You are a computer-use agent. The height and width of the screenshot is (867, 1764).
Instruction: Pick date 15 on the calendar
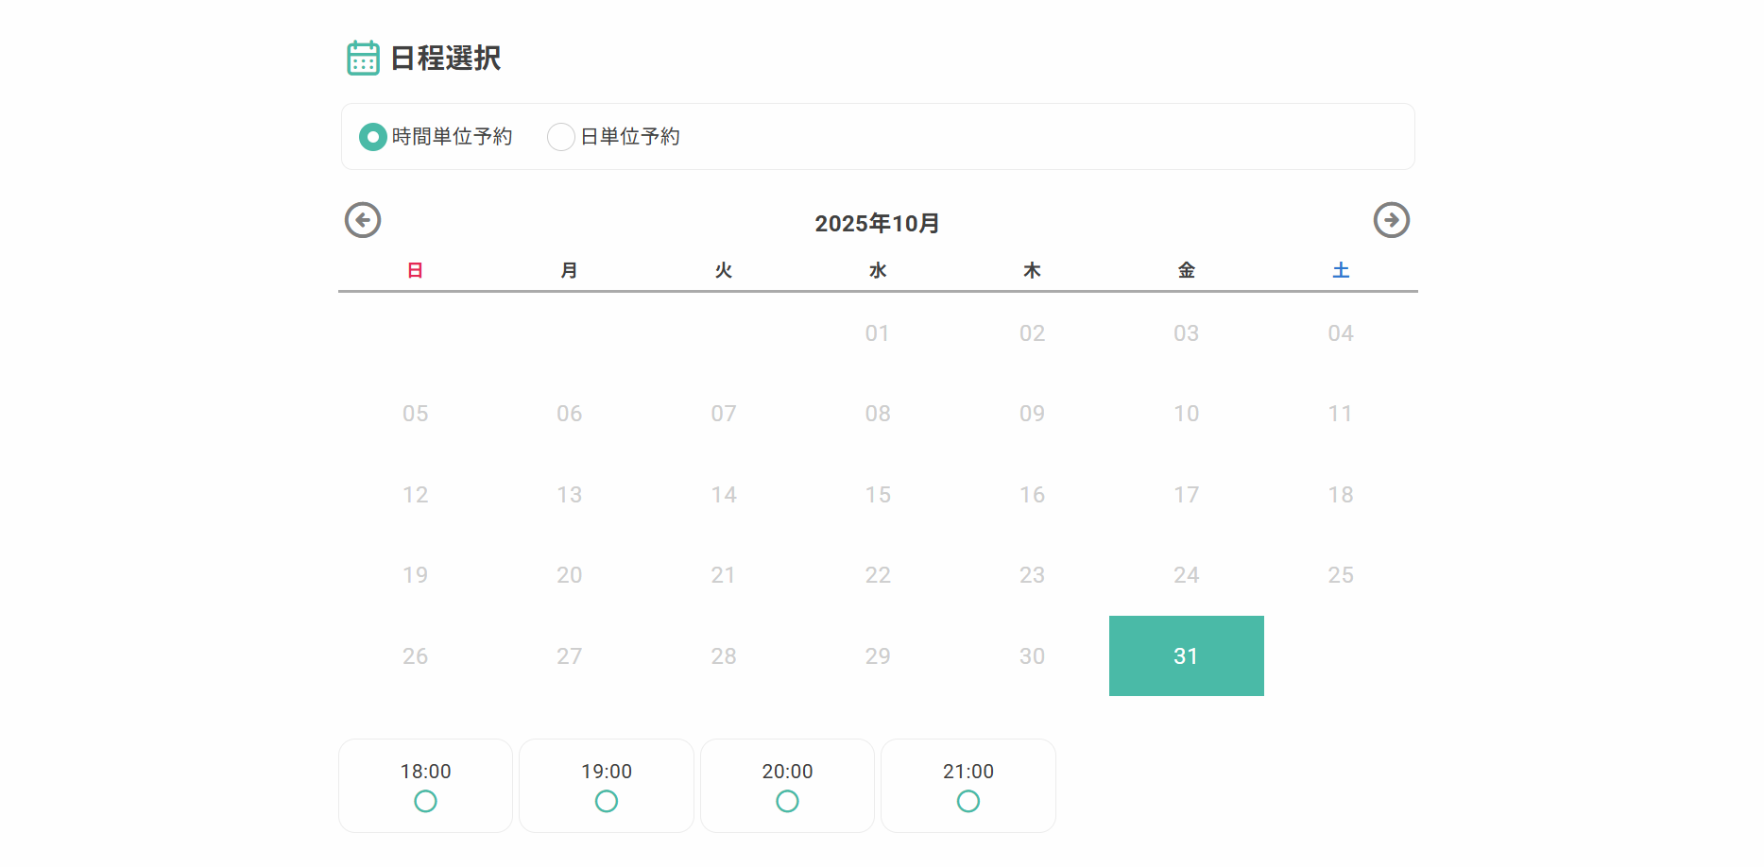(x=878, y=495)
